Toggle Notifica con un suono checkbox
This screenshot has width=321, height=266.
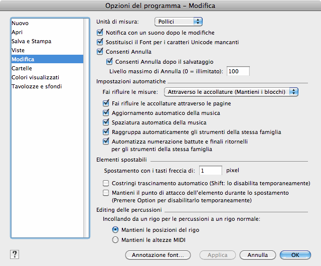click(99, 32)
